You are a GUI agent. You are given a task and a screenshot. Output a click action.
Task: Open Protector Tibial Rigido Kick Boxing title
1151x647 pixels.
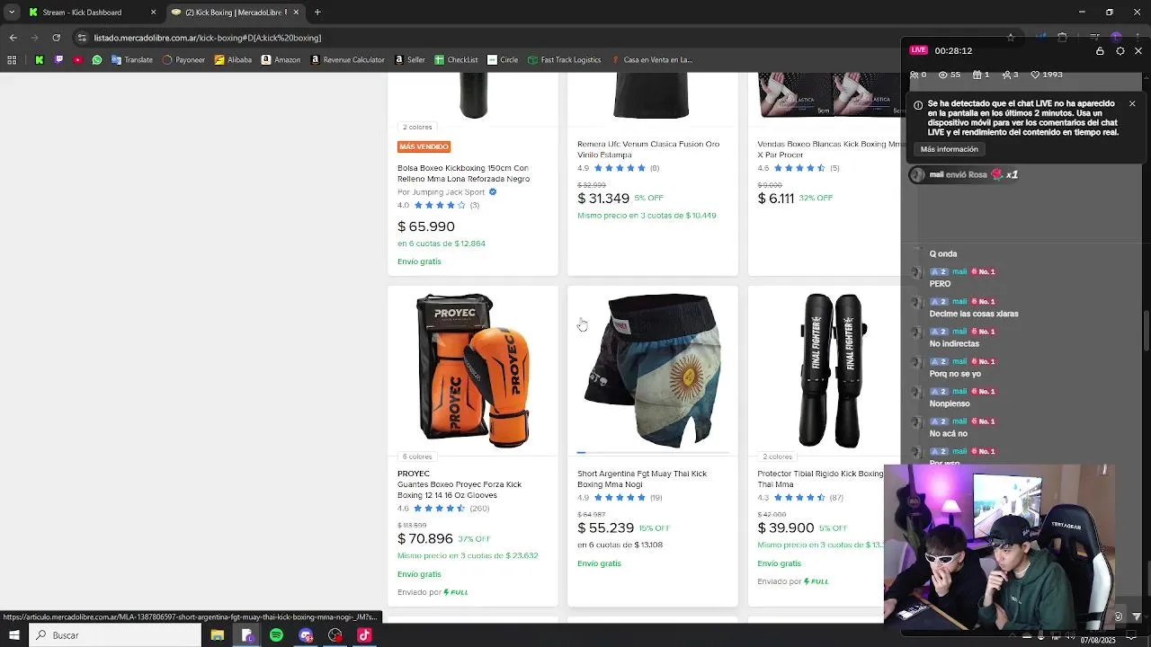(821, 479)
